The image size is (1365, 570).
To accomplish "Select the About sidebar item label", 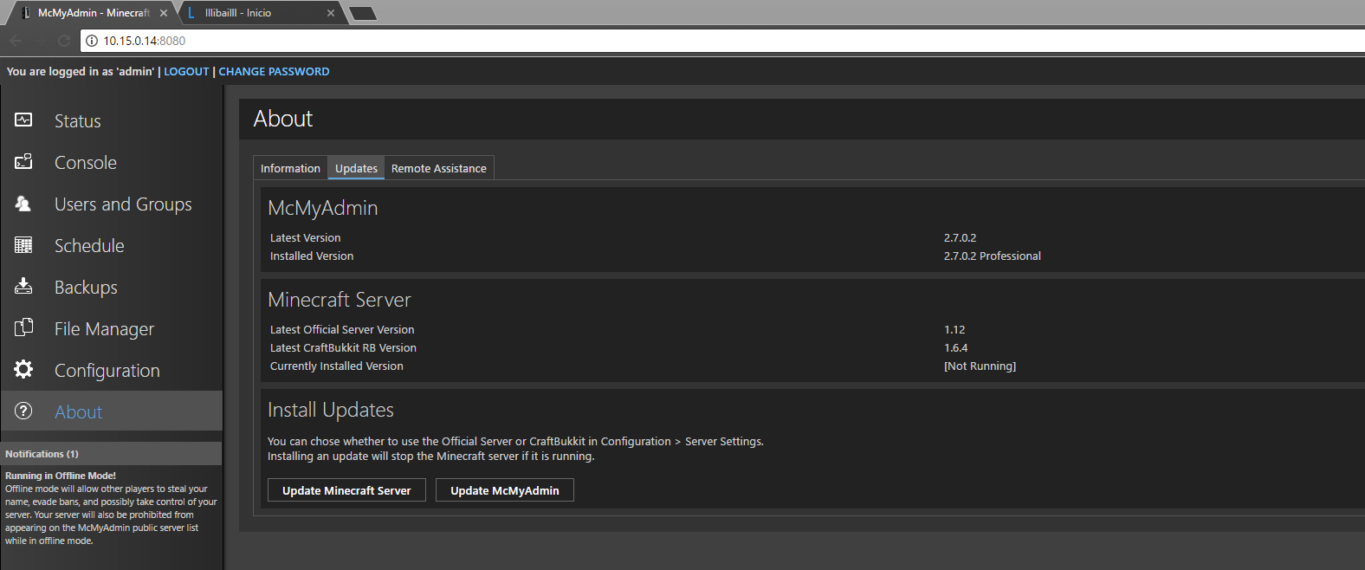I will tap(79, 412).
